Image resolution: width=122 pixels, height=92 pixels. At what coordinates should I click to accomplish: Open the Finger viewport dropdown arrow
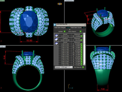5,47
